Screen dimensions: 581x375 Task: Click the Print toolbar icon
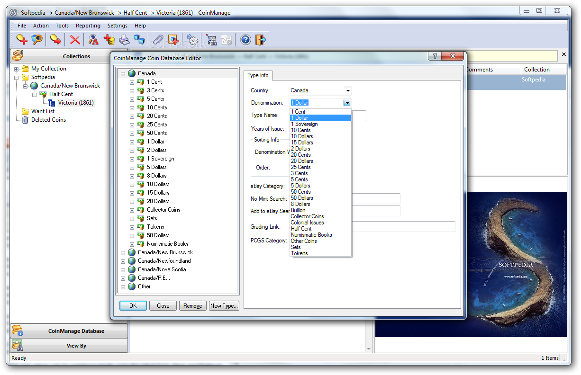(124, 40)
